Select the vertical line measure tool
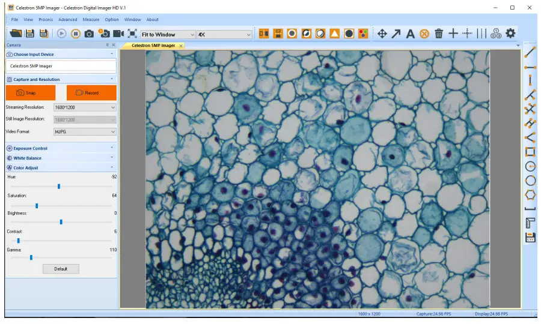 530,80
